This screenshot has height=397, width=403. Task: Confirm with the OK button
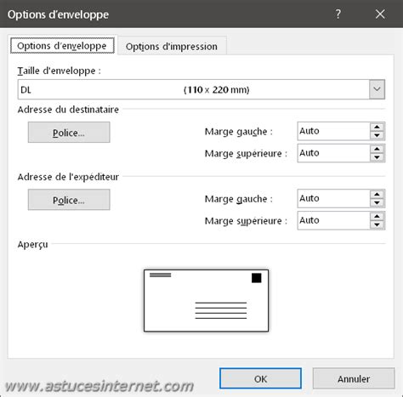point(260,378)
